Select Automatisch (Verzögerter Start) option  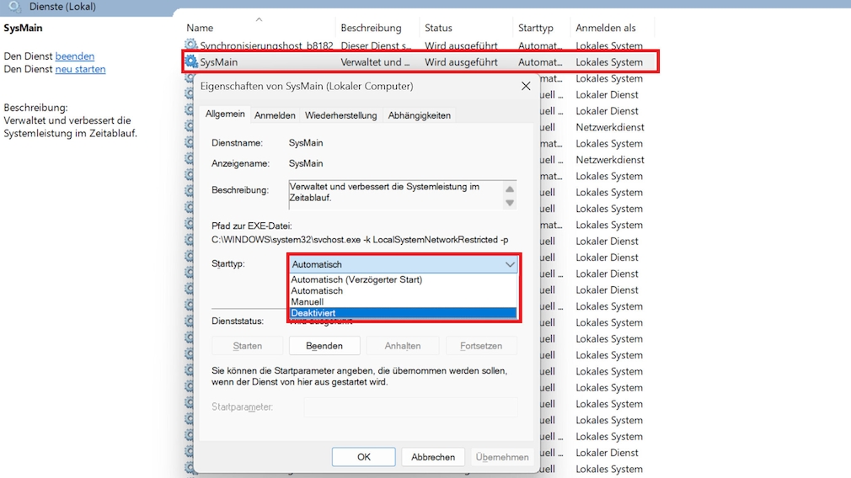tap(403, 279)
